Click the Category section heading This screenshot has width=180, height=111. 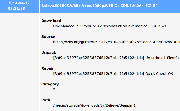[50, 84]
